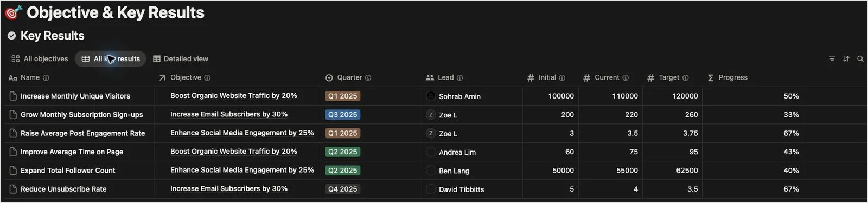This screenshot has width=868, height=203.
Task: Click page icon of Reduce Unsubscribe Rate
Action: [x=13, y=189]
